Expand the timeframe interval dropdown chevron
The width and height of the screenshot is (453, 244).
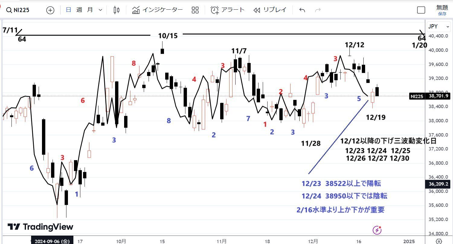pyautogui.click(x=101, y=10)
